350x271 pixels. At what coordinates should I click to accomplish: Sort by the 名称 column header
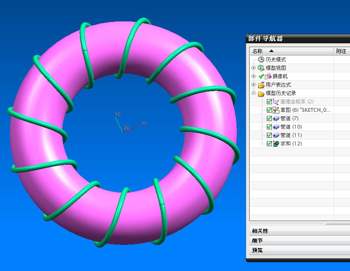pos(292,51)
